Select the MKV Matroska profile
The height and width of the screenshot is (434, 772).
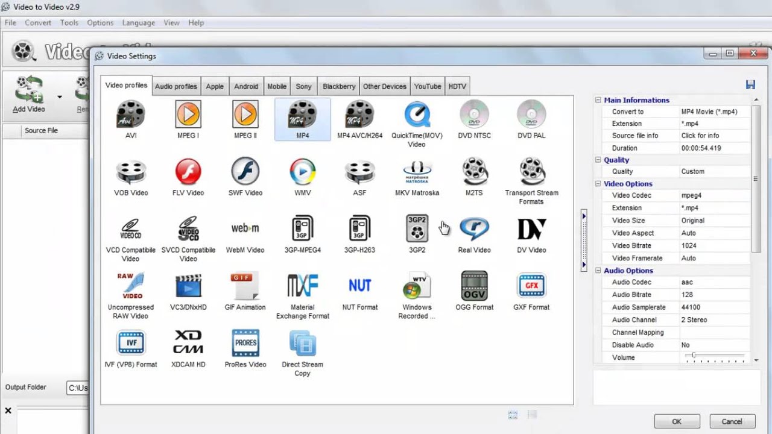tap(417, 177)
